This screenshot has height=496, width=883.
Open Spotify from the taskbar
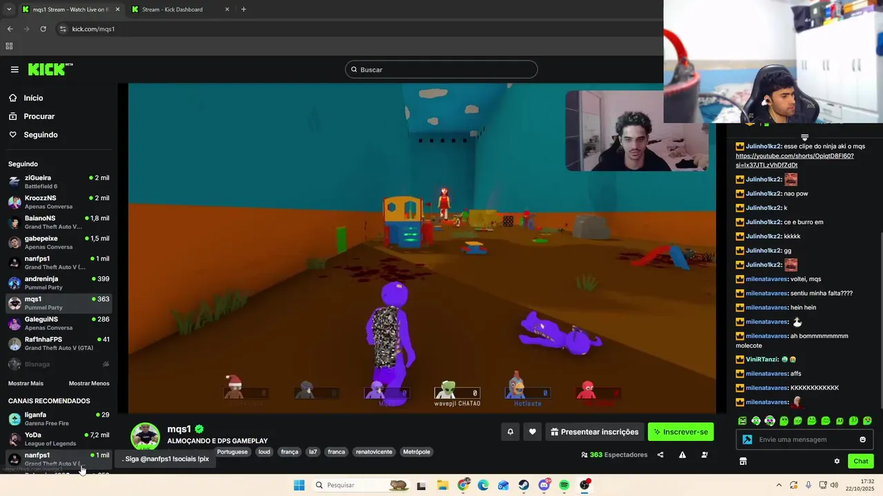point(564,485)
